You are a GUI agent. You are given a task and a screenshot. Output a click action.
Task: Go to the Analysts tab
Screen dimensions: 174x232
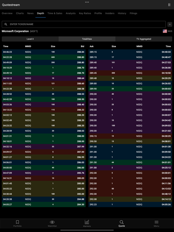[x=71, y=13]
